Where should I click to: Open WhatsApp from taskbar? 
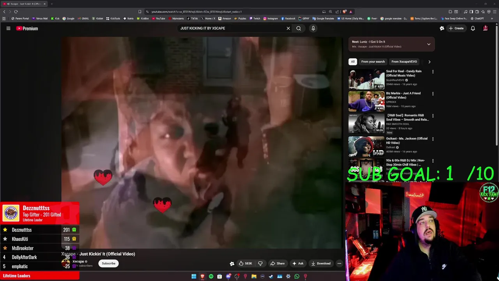coord(297,276)
